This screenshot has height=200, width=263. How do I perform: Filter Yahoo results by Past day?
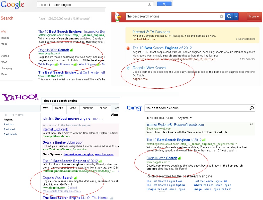9,125
